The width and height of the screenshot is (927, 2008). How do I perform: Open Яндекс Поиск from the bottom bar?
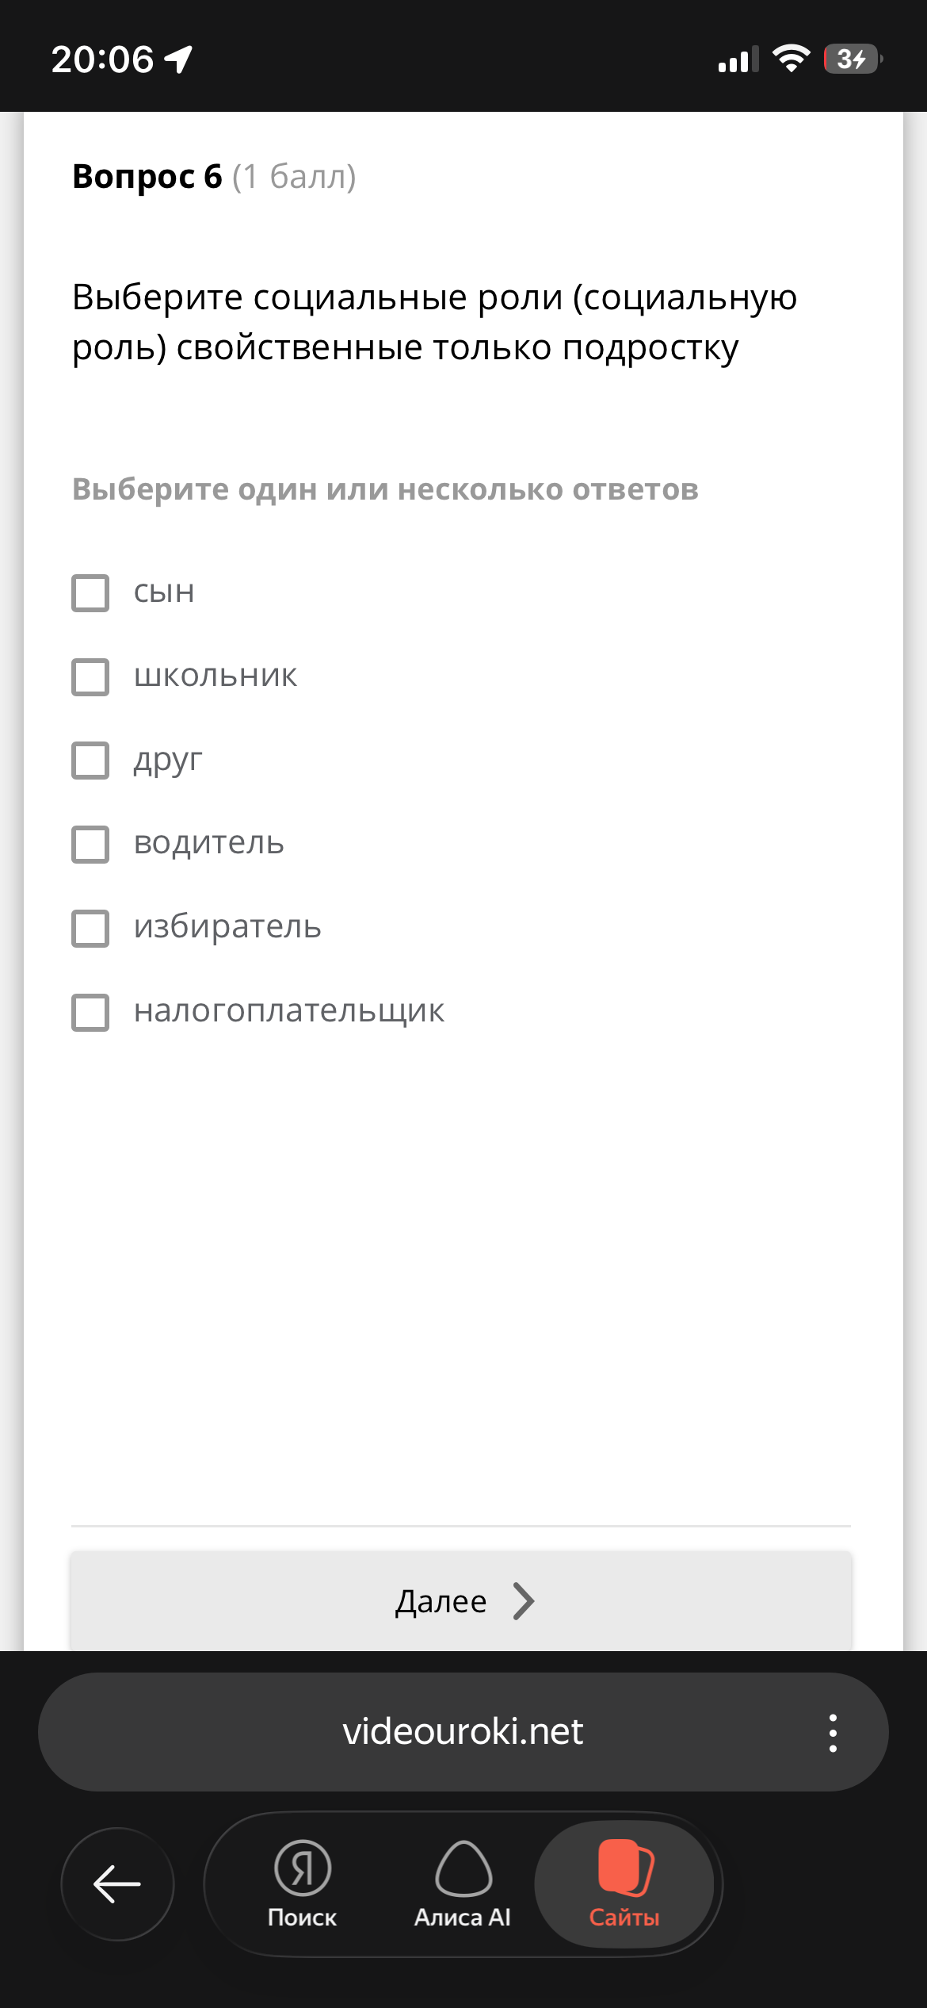302,1883
